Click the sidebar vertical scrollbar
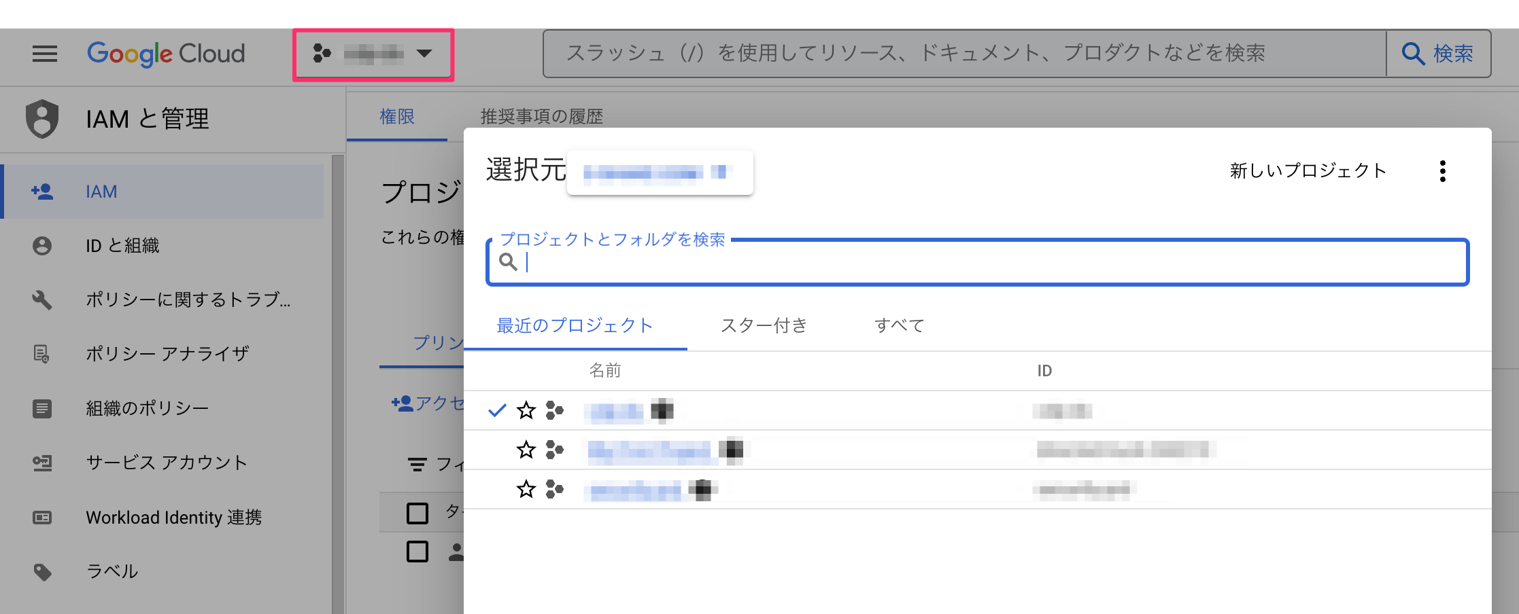 (338, 384)
